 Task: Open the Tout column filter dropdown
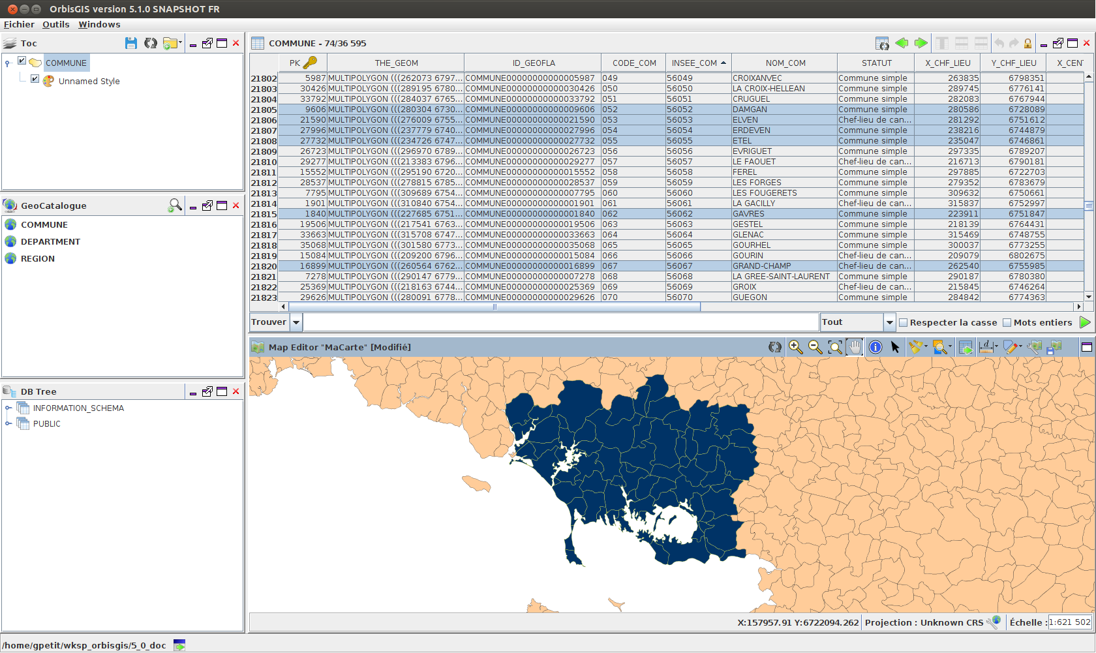[x=889, y=322]
